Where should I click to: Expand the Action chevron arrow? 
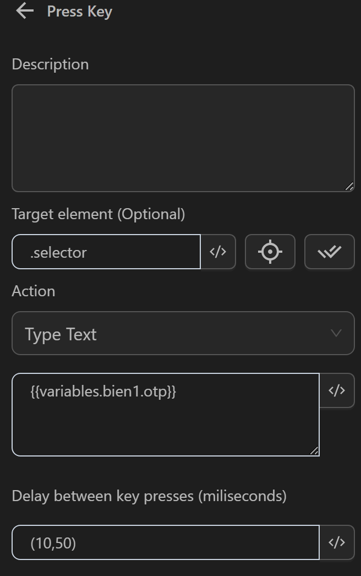pyautogui.click(x=336, y=333)
